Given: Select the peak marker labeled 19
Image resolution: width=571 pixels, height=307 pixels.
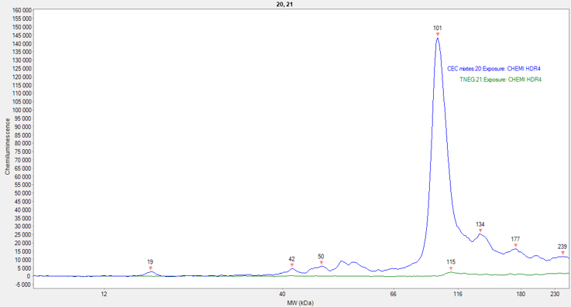Looking at the screenshot, I should point(150,268).
